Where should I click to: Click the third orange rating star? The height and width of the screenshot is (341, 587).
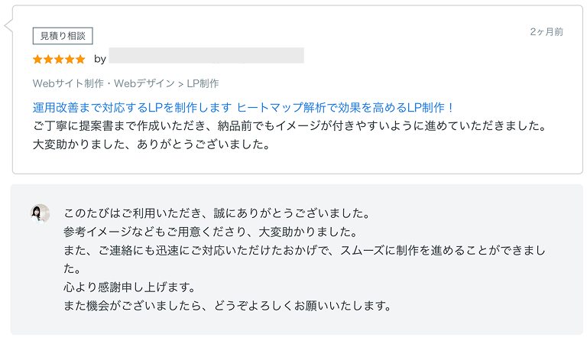click(59, 59)
